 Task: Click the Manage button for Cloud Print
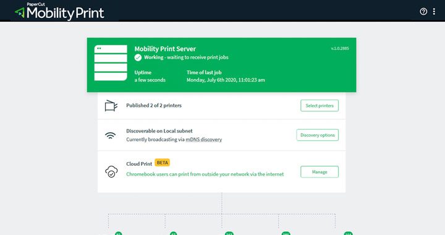pos(320,172)
